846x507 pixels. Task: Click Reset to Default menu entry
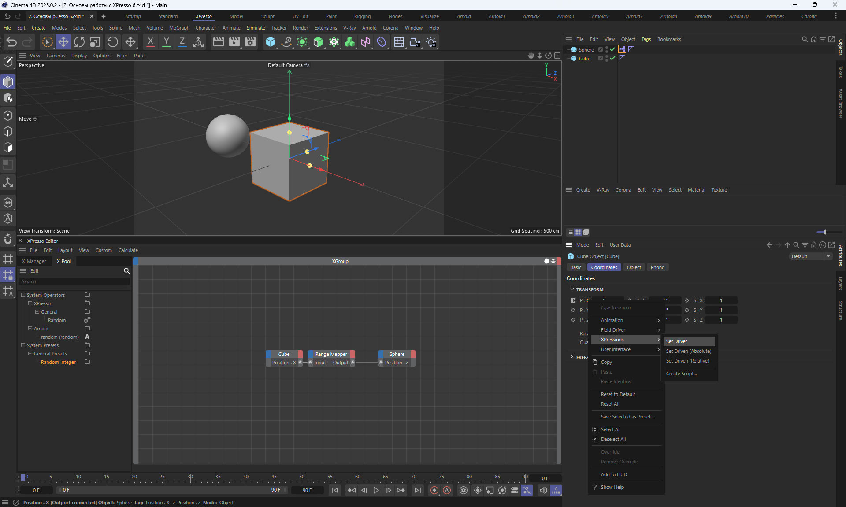coord(618,394)
